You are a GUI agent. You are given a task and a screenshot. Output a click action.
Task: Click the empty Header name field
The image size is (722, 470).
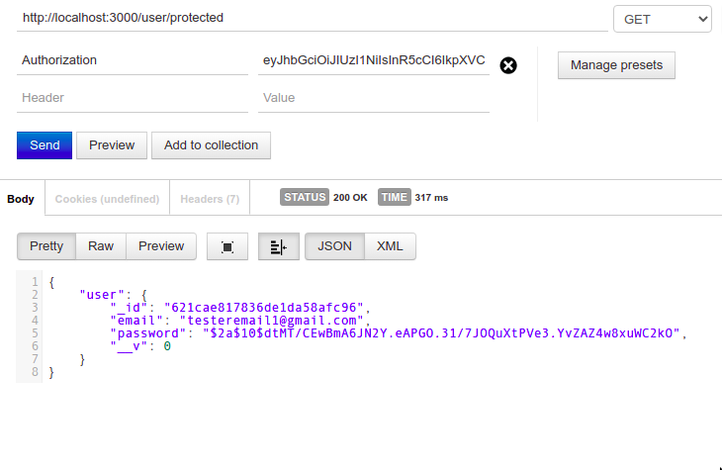point(133,98)
